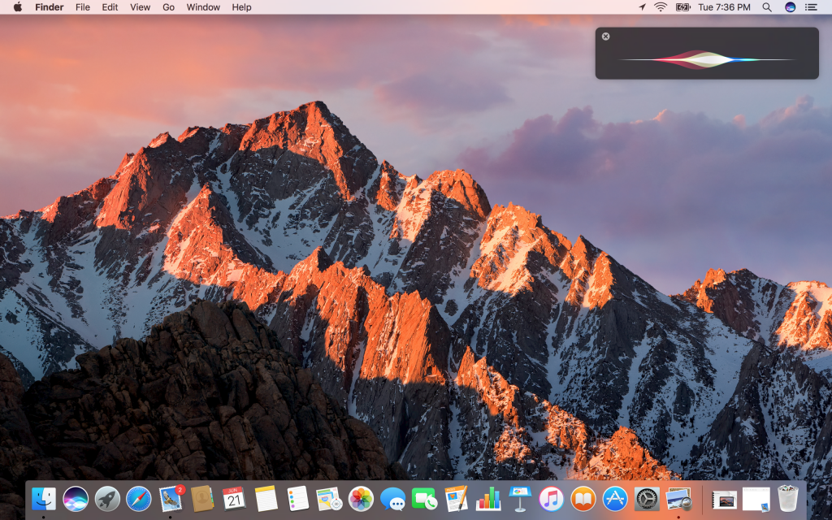Open the File menu
The height and width of the screenshot is (520, 832).
[x=83, y=7]
